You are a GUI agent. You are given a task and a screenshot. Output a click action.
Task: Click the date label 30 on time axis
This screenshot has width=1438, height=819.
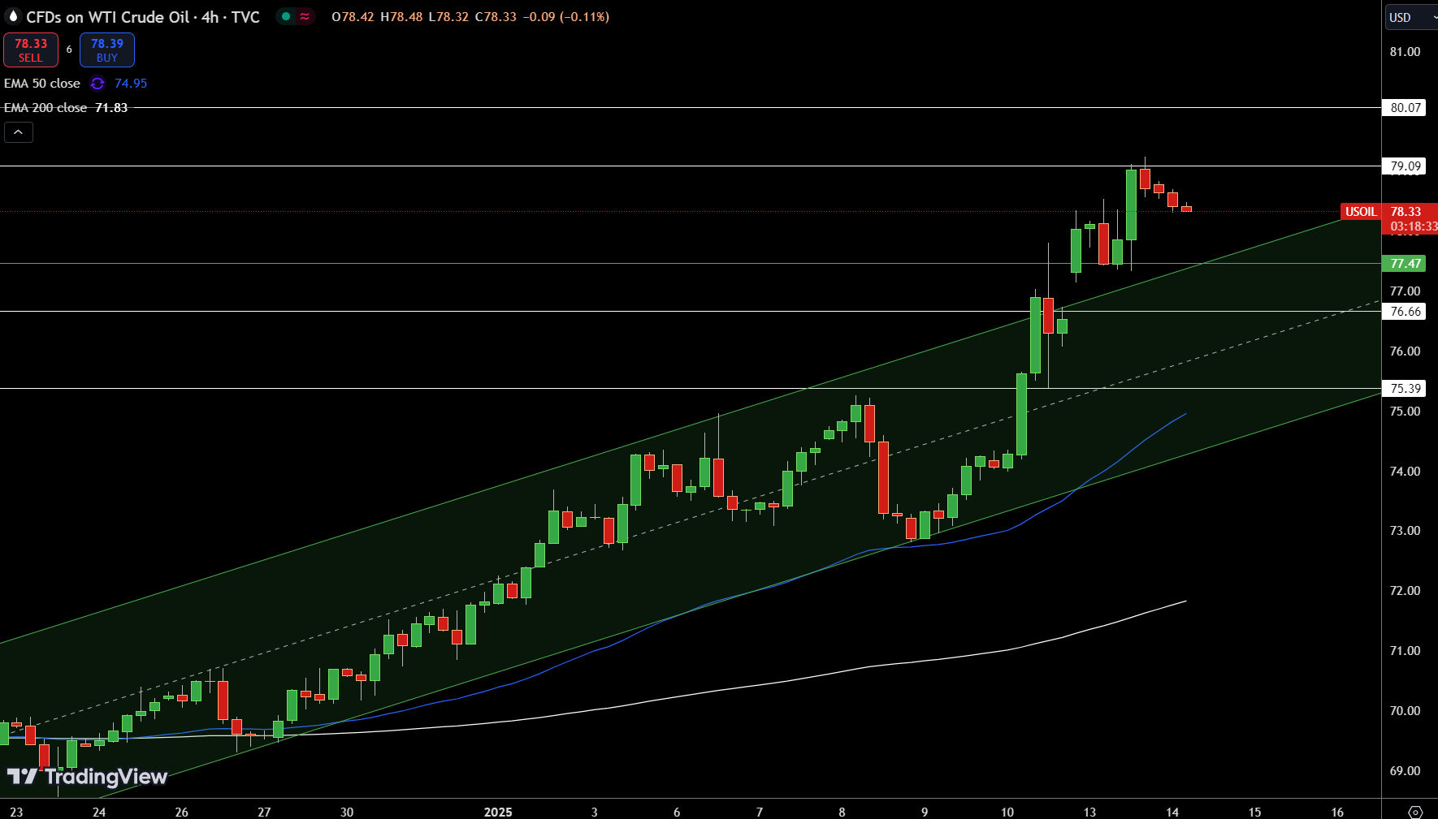coord(347,812)
